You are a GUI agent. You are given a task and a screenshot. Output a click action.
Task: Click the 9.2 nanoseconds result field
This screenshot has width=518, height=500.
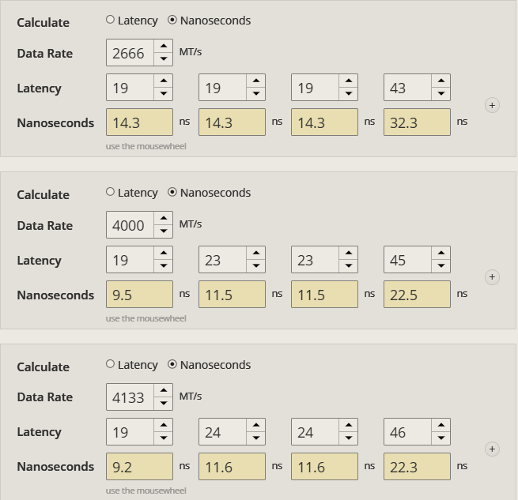pyautogui.click(x=139, y=467)
